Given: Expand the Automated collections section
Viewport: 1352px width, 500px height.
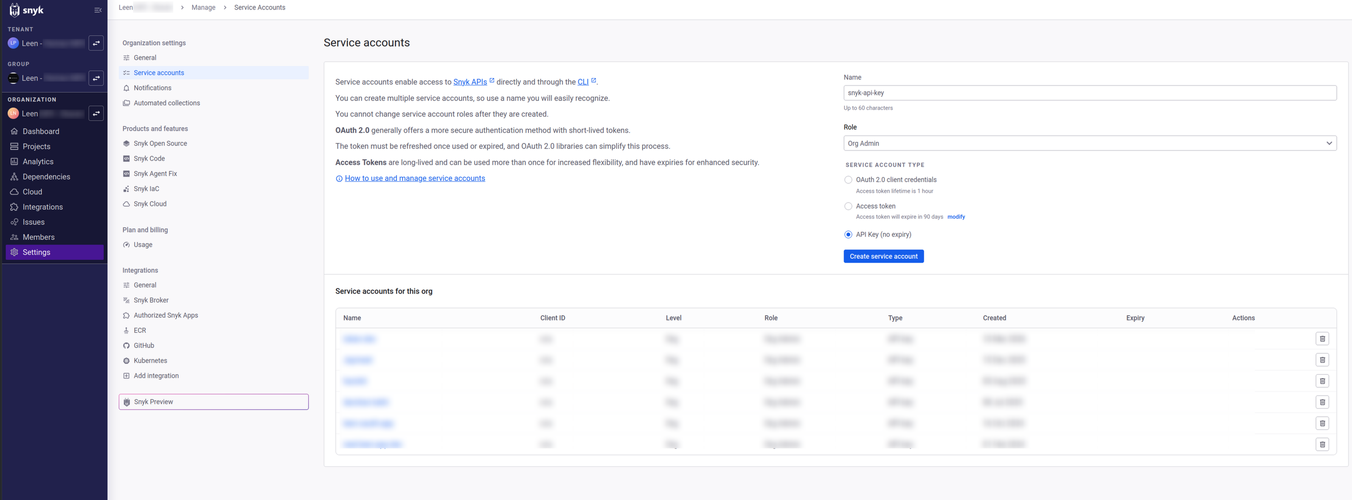Looking at the screenshot, I should (166, 103).
